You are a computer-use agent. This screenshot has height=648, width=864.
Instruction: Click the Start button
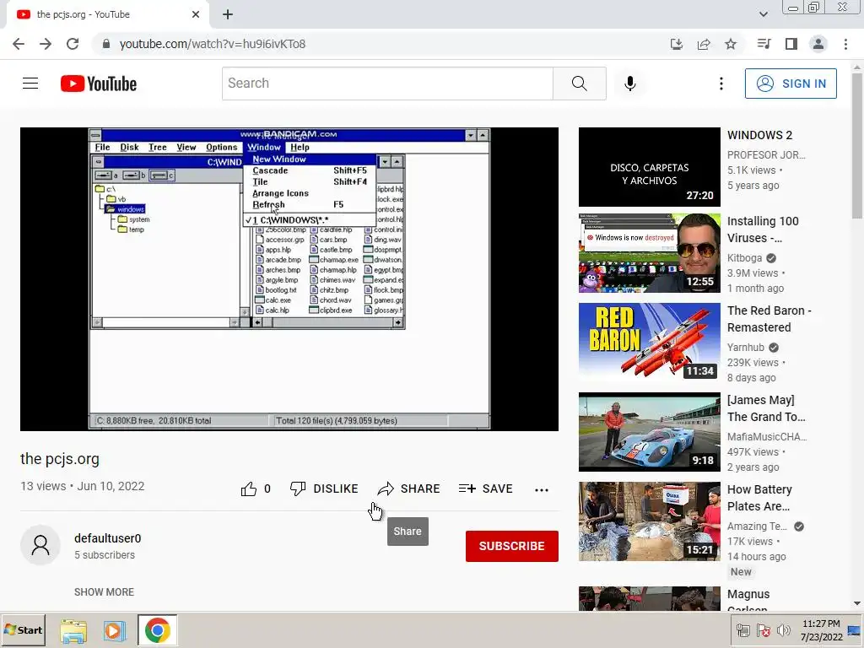coord(23,629)
